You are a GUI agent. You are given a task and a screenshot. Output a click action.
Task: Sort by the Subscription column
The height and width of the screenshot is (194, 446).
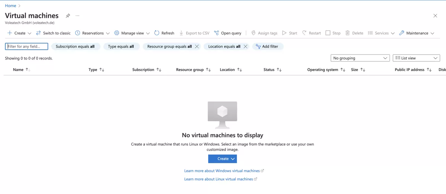(x=147, y=69)
